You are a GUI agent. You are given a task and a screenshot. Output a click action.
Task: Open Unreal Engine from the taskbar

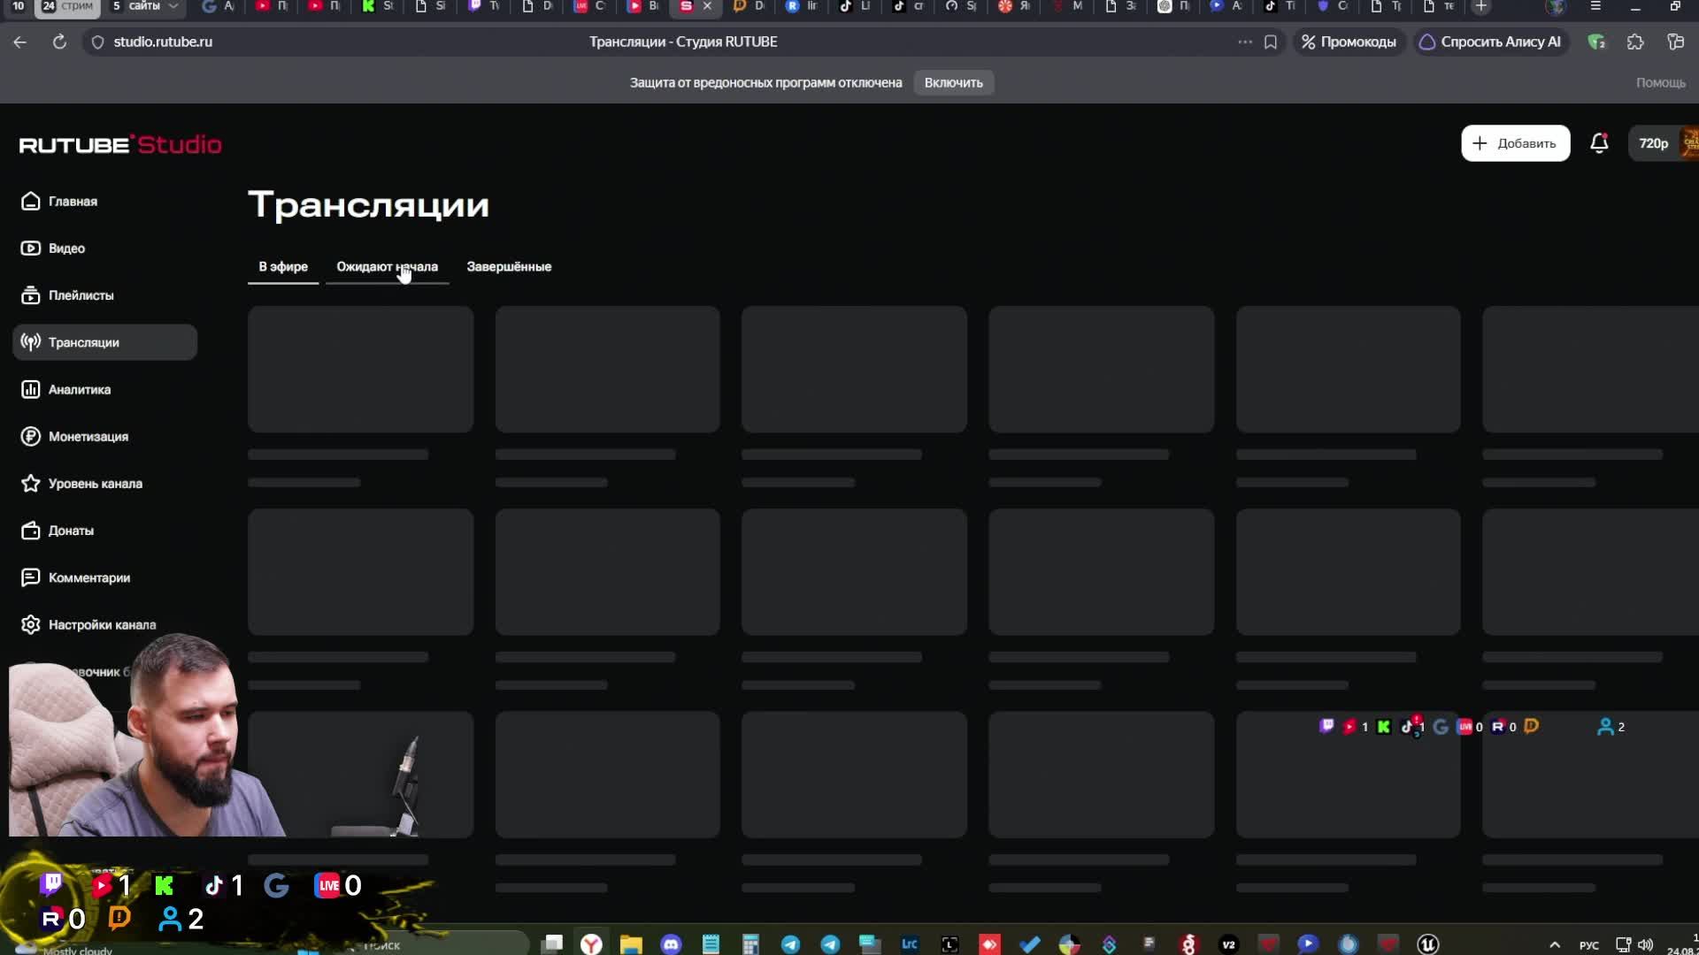(x=1427, y=944)
